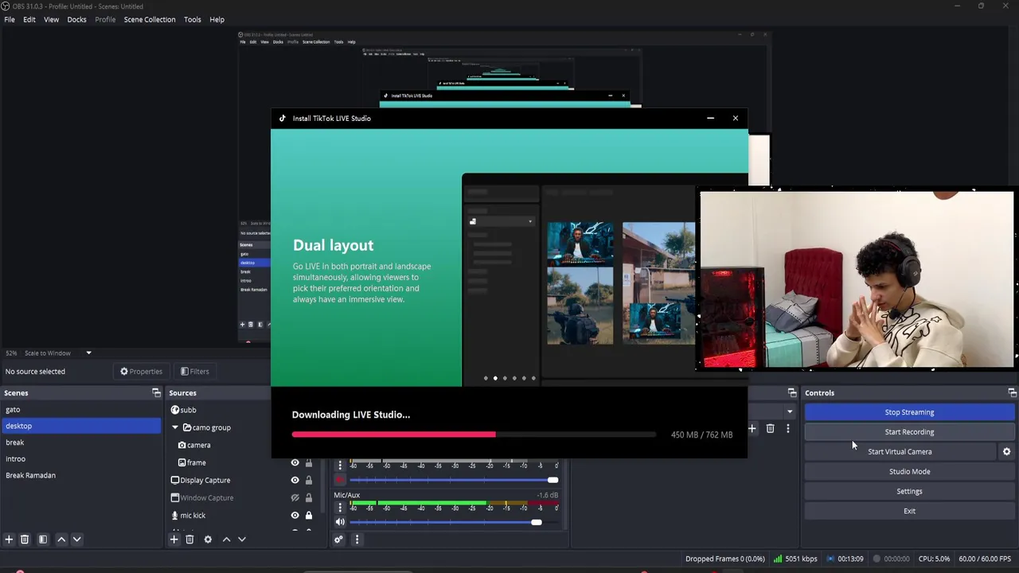The image size is (1019, 573).
Task: Show the hidden Window Capture source
Action: [295, 497]
